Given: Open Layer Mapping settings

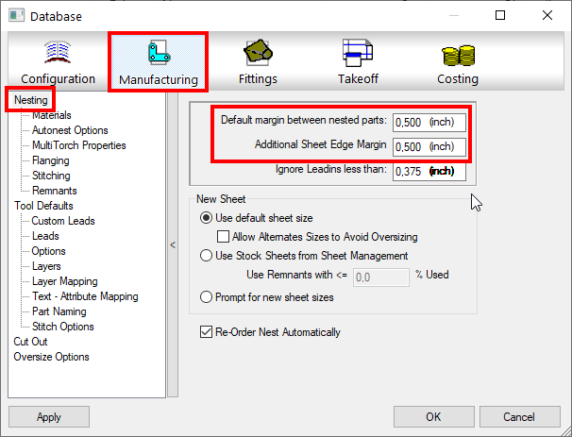Looking at the screenshot, I should [64, 281].
